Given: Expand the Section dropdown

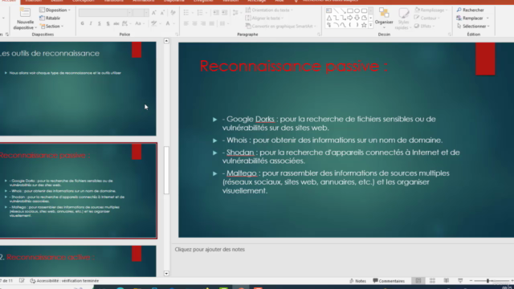Looking at the screenshot, I should (51, 26).
